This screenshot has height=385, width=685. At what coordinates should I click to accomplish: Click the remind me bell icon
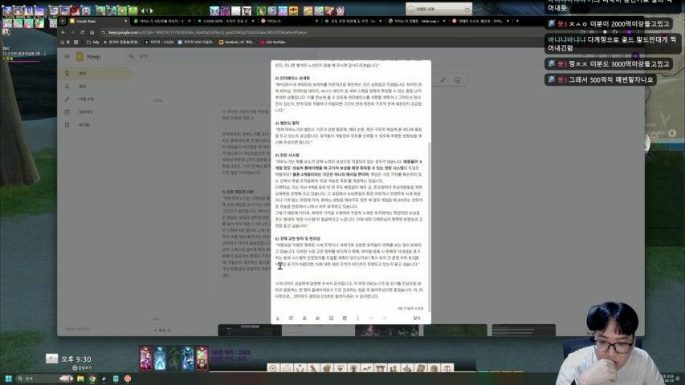click(304, 318)
